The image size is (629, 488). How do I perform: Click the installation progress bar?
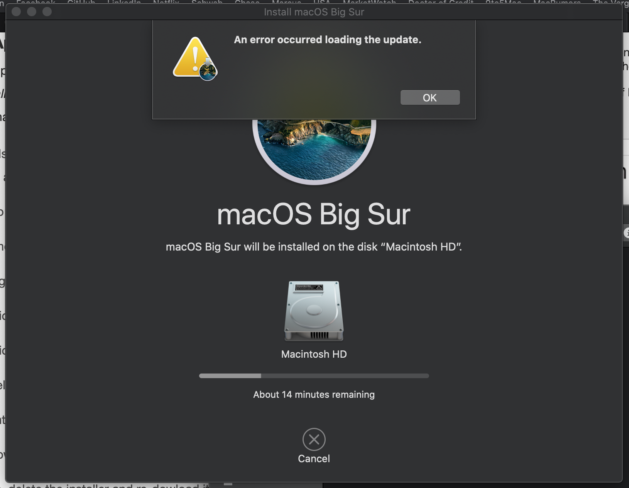click(314, 376)
